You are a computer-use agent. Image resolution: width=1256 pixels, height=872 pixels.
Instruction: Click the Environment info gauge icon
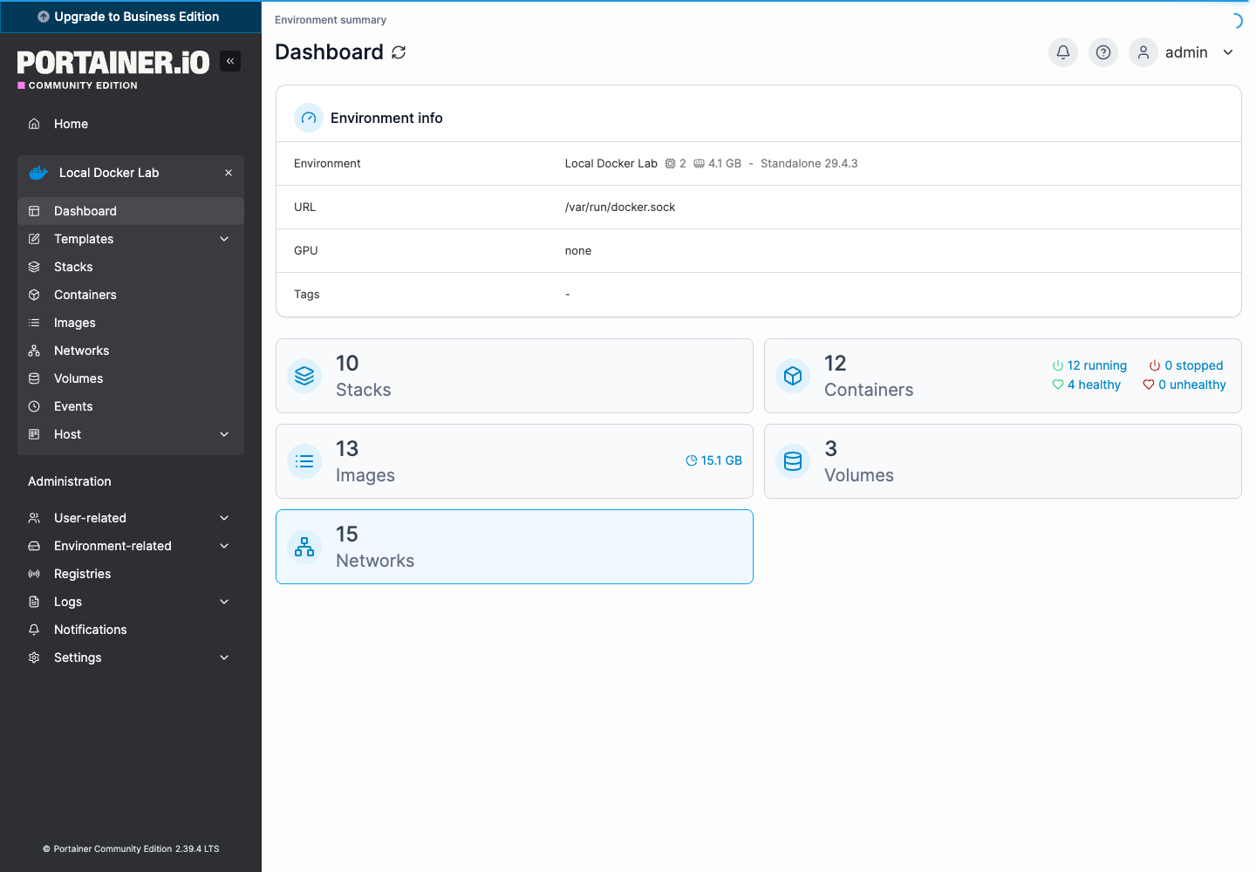[x=309, y=118]
